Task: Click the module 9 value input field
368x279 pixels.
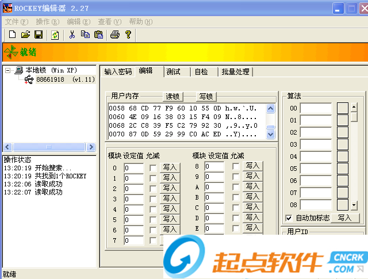Action: click(214, 177)
